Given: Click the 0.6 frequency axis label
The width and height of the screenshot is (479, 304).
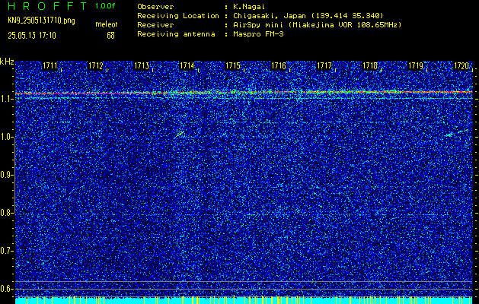Looking at the screenshot, I should (x=6, y=289).
